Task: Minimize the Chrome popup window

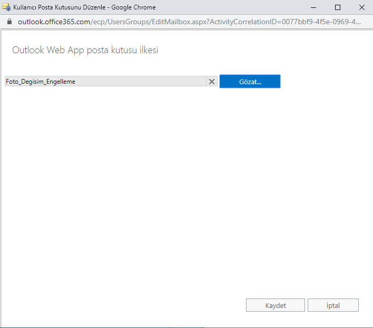Action: point(312,7)
